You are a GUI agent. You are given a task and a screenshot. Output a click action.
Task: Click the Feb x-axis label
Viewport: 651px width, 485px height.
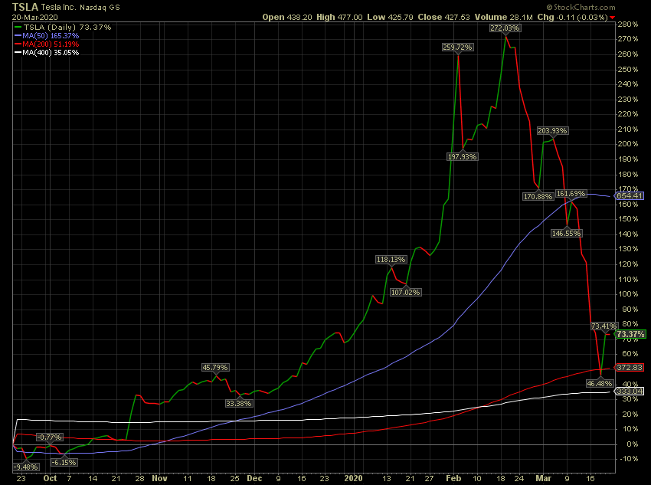pos(453,478)
